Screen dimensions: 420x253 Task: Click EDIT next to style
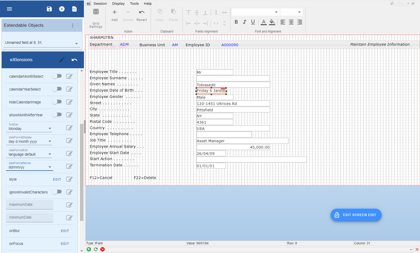click(57, 180)
